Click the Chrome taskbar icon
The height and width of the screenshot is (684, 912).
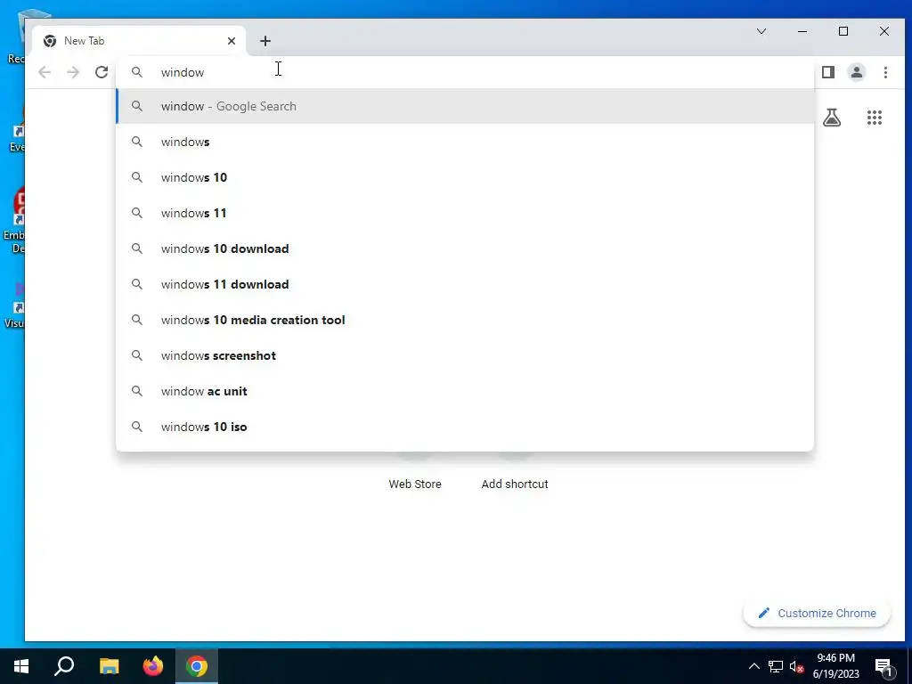tap(197, 666)
